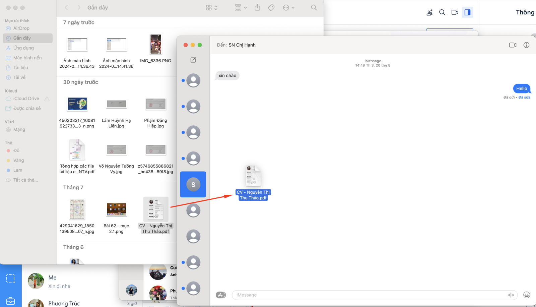The image size is (536, 307).
Task: Open Finder group-by options dropdown
Action: tap(241, 8)
